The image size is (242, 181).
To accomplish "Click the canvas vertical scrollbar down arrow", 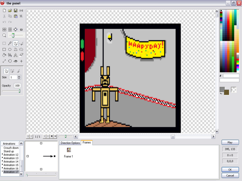I will [217, 131].
